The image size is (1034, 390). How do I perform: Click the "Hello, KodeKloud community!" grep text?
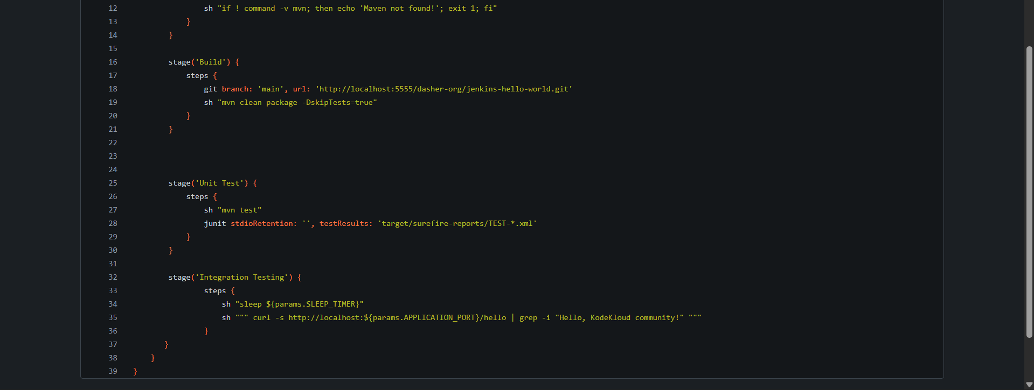[x=619, y=318]
